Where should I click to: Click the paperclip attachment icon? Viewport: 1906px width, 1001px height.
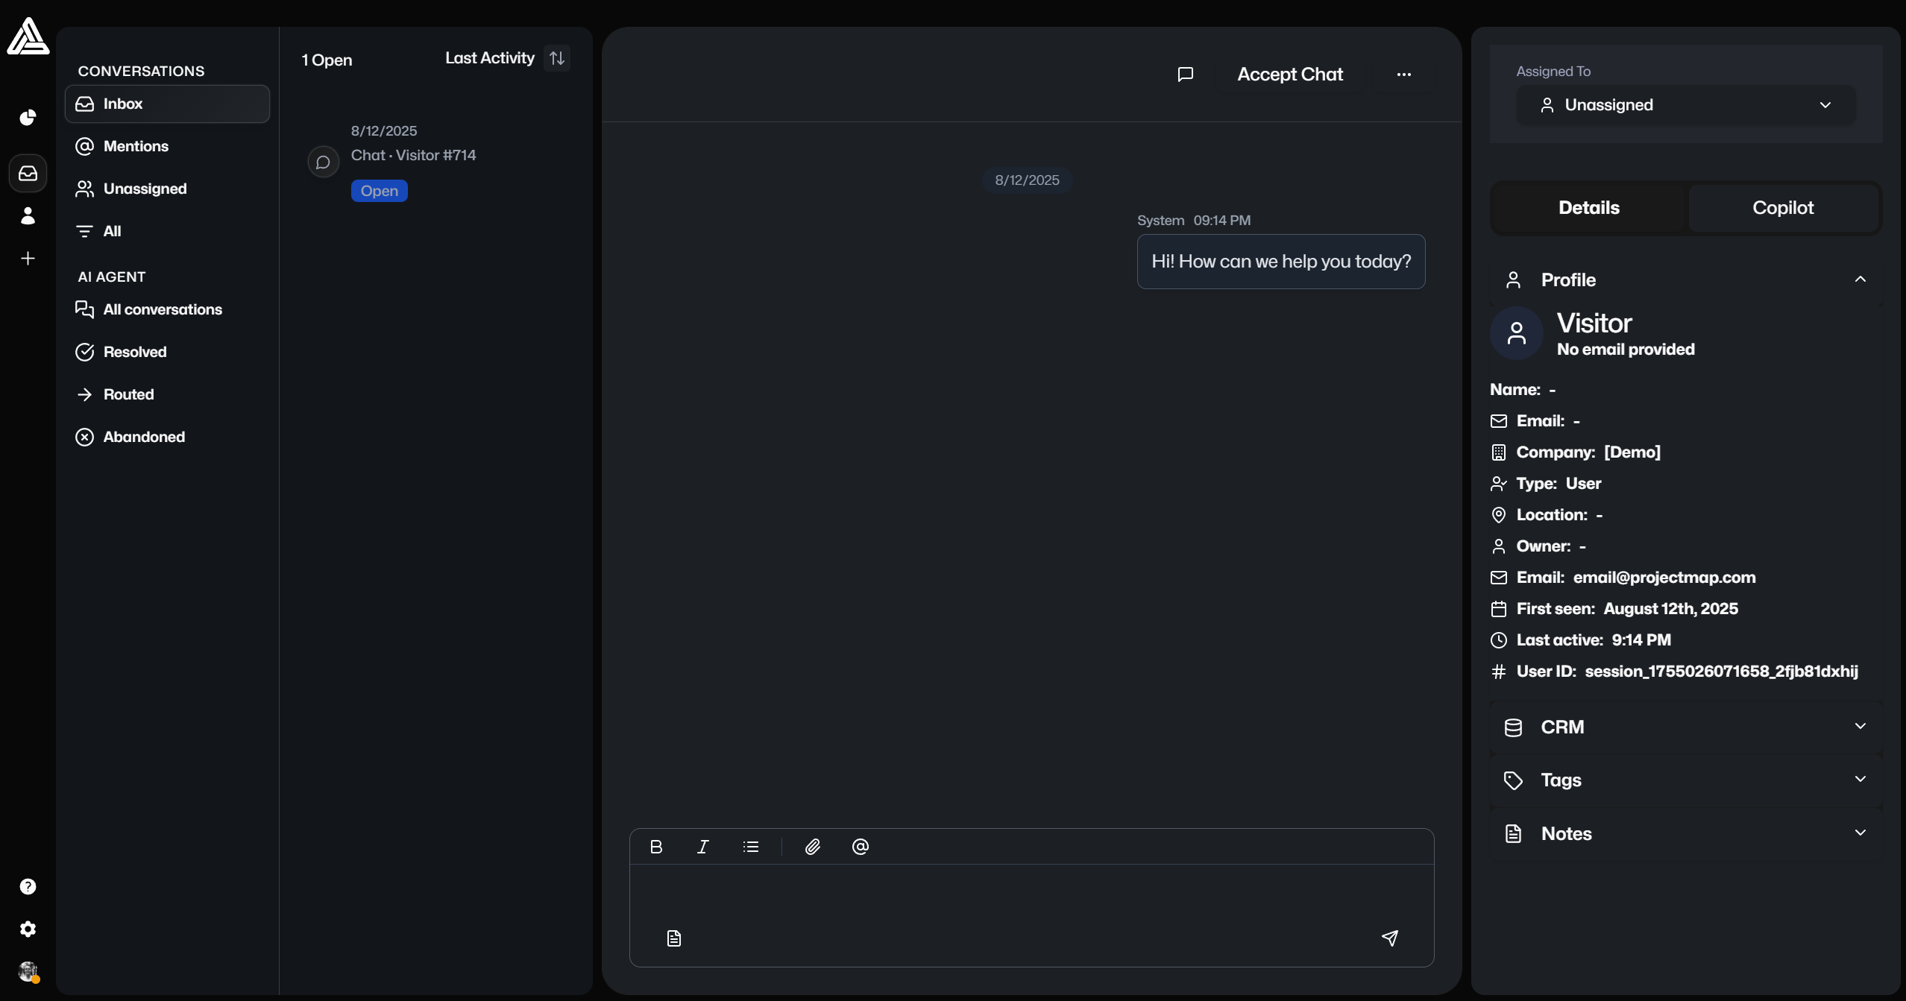click(x=813, y=847)
